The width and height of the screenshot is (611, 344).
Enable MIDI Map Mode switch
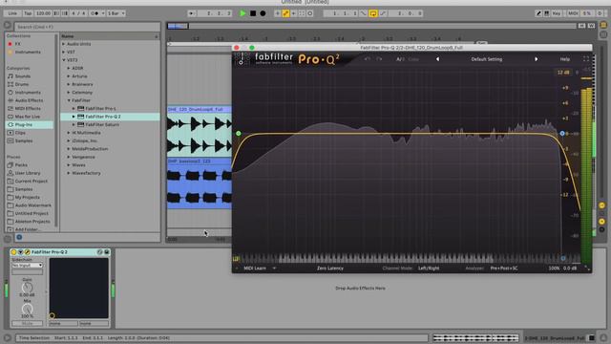(573, 13)
